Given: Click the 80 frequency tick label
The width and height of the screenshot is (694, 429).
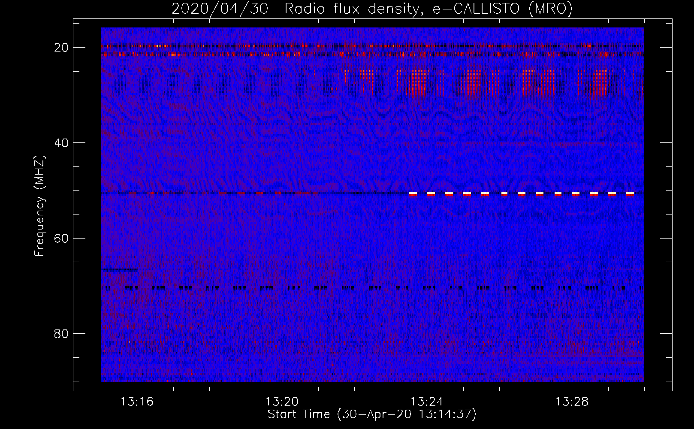Looking at the screenshot, I should [62, 333].
